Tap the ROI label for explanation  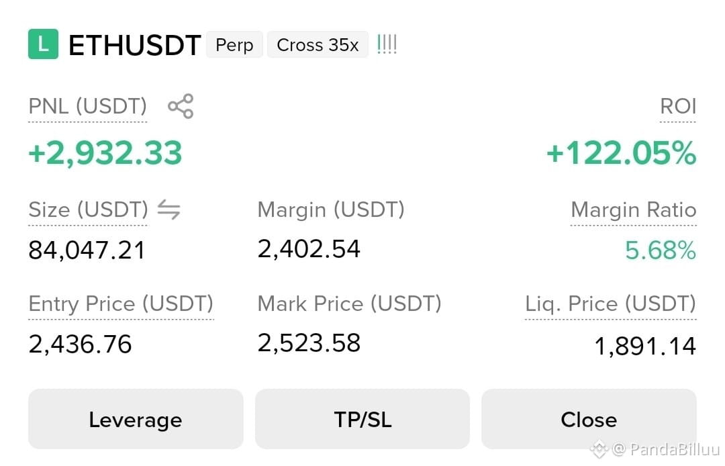(678, 106)
